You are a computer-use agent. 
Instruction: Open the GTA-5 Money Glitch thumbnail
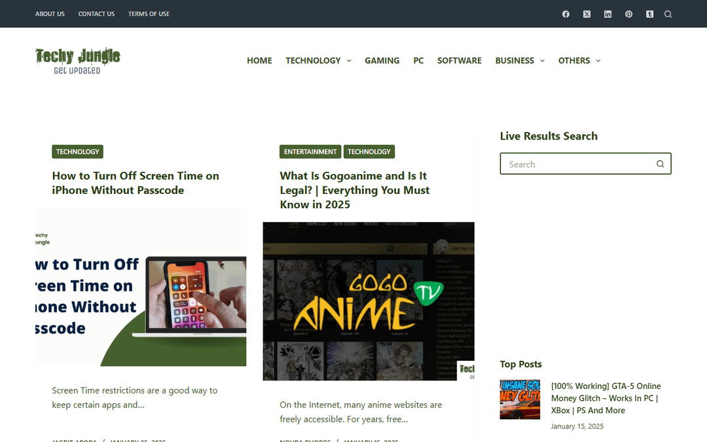520,399
